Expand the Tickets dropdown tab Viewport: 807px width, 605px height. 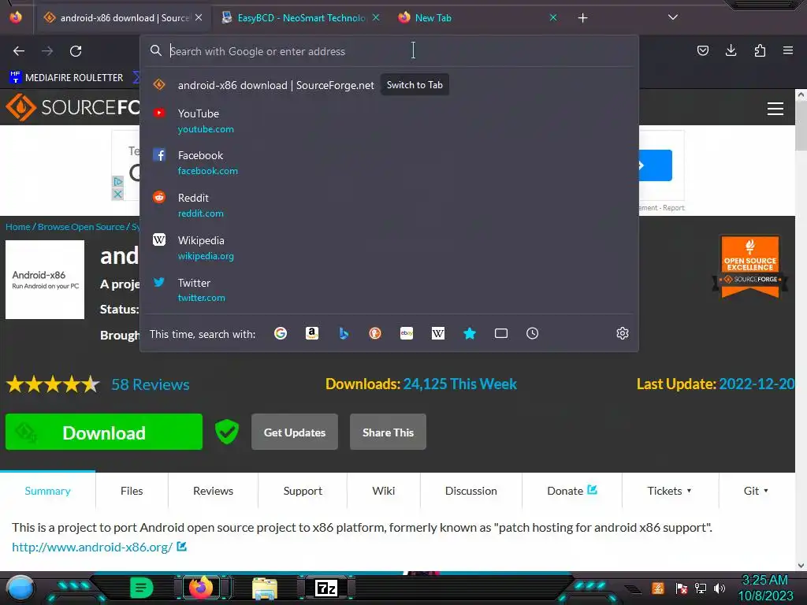pos(669,491)
